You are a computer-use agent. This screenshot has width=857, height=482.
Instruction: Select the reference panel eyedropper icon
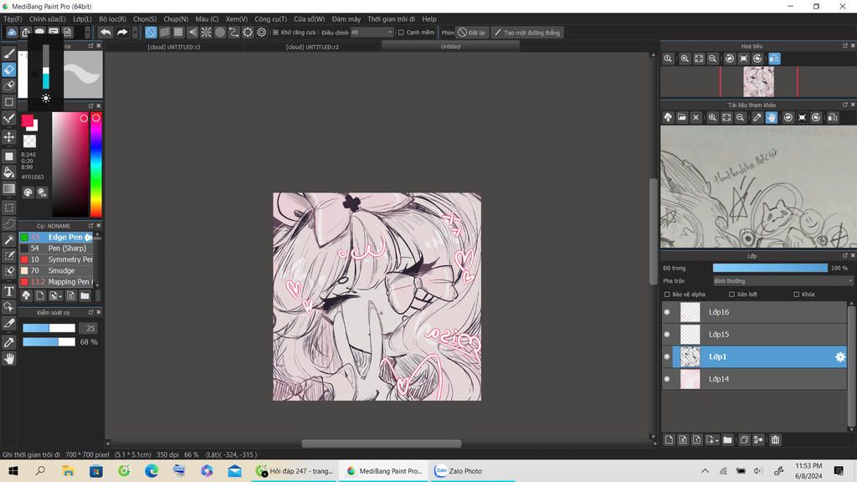[757, 117]
